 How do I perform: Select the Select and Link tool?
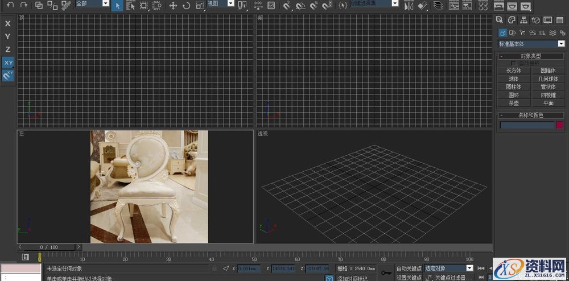[39, 5]
